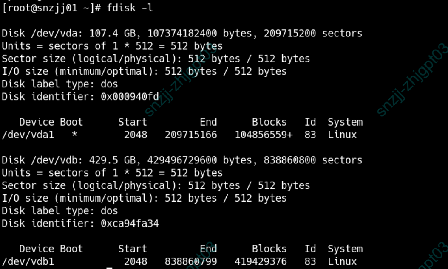Click end sector value 209715166
The height and width of the screenshot is (269, 448).
point(191,135)
